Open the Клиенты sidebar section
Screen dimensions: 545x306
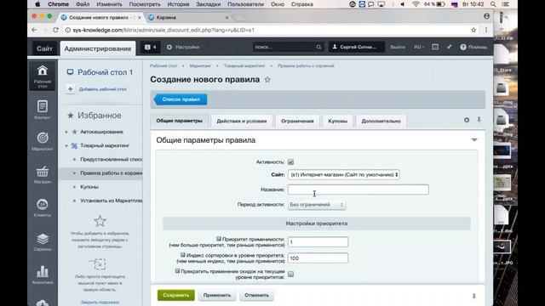[x=43, y=207]
